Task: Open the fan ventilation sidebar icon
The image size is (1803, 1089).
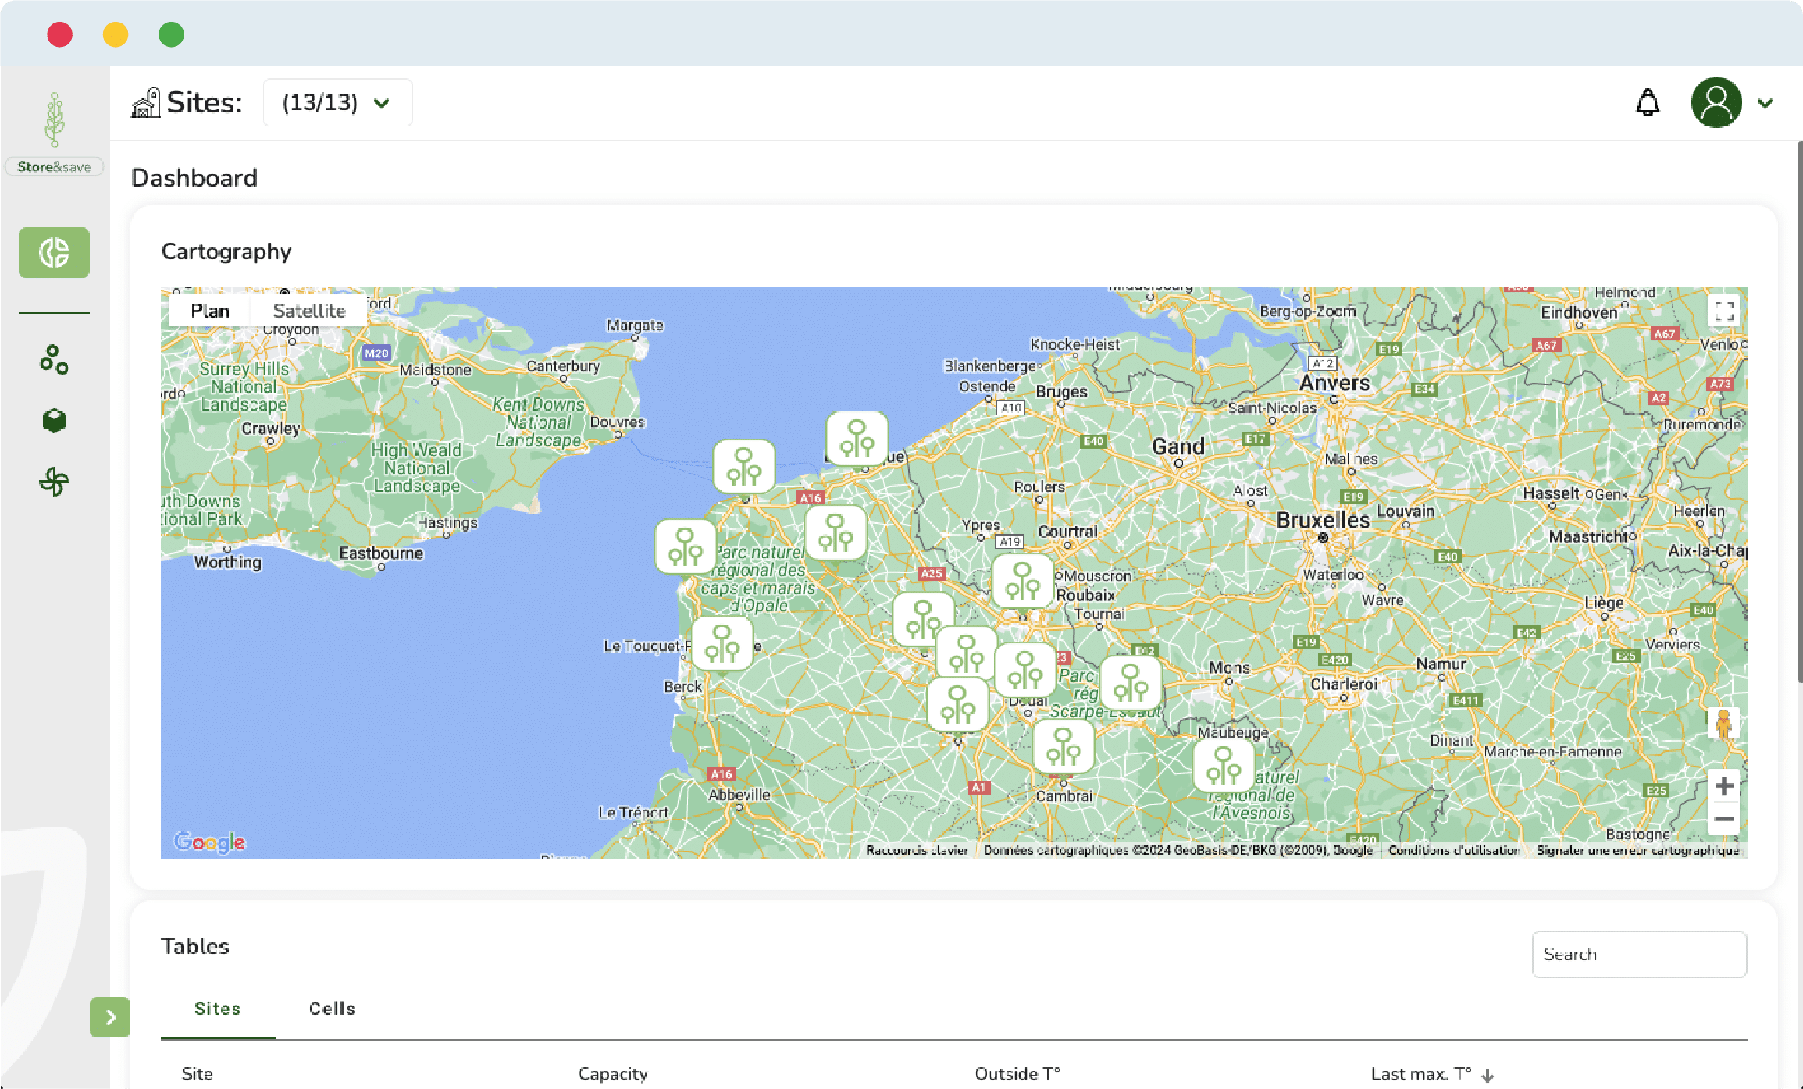Action: pyautogui.click(x=54, y=482)
